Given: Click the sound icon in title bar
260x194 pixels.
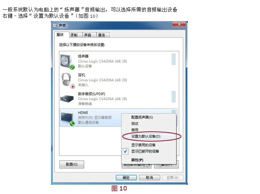Looking at the screenshot, I should click(55, 25).
